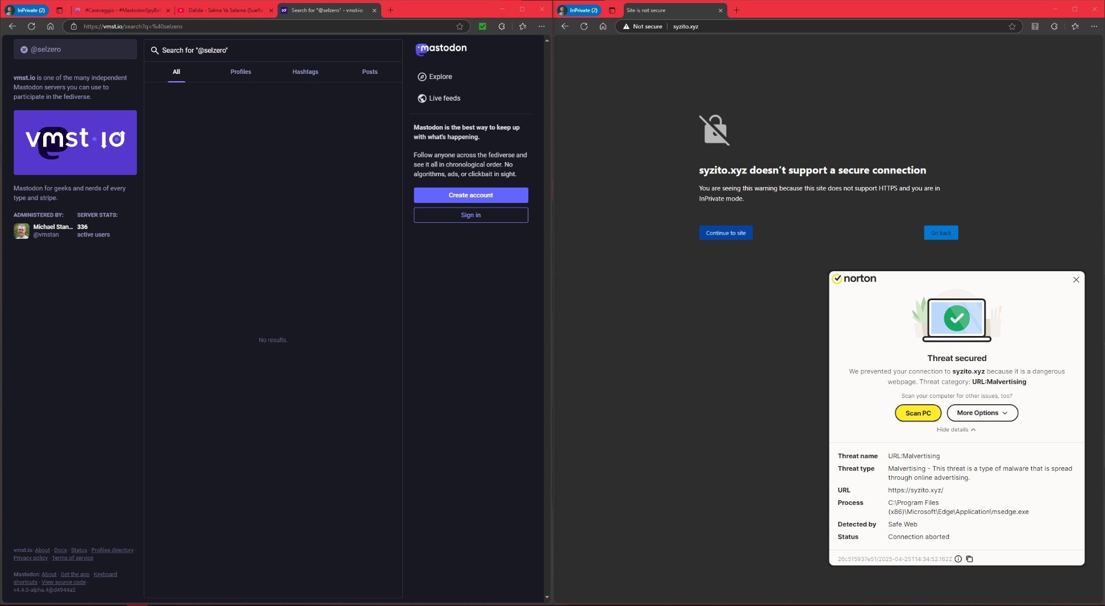This screenshot has width=1105, height=606.
Task: Click the help question icon in right toolbar
Action: click(1035, 26)
